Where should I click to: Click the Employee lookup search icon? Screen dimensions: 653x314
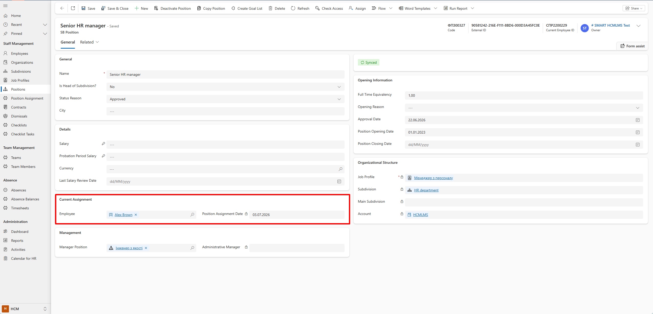tap(192, 215)
